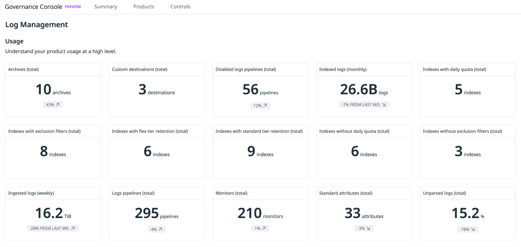Click the 43% upward trend arrow on Archives

coord(58,105)
